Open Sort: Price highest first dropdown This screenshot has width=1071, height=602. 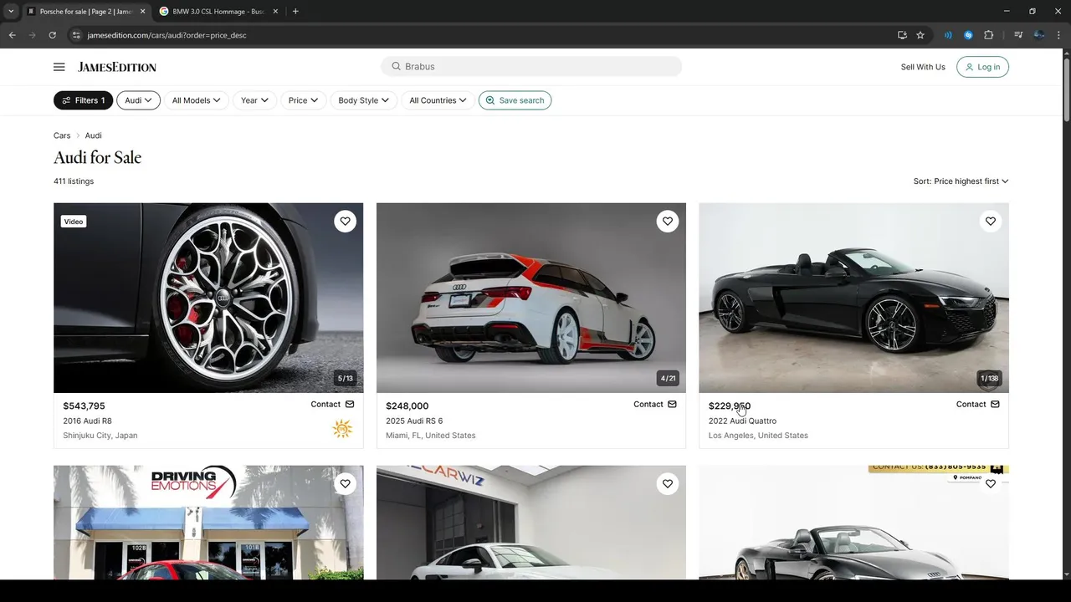click(961, 181)
